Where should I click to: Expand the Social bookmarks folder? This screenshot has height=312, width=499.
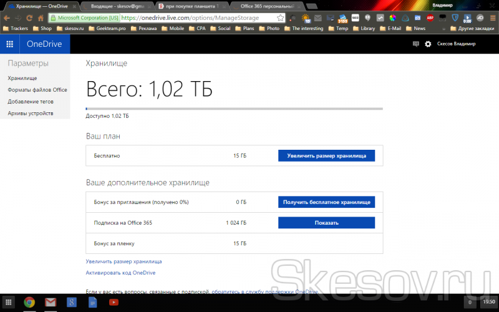220,28
